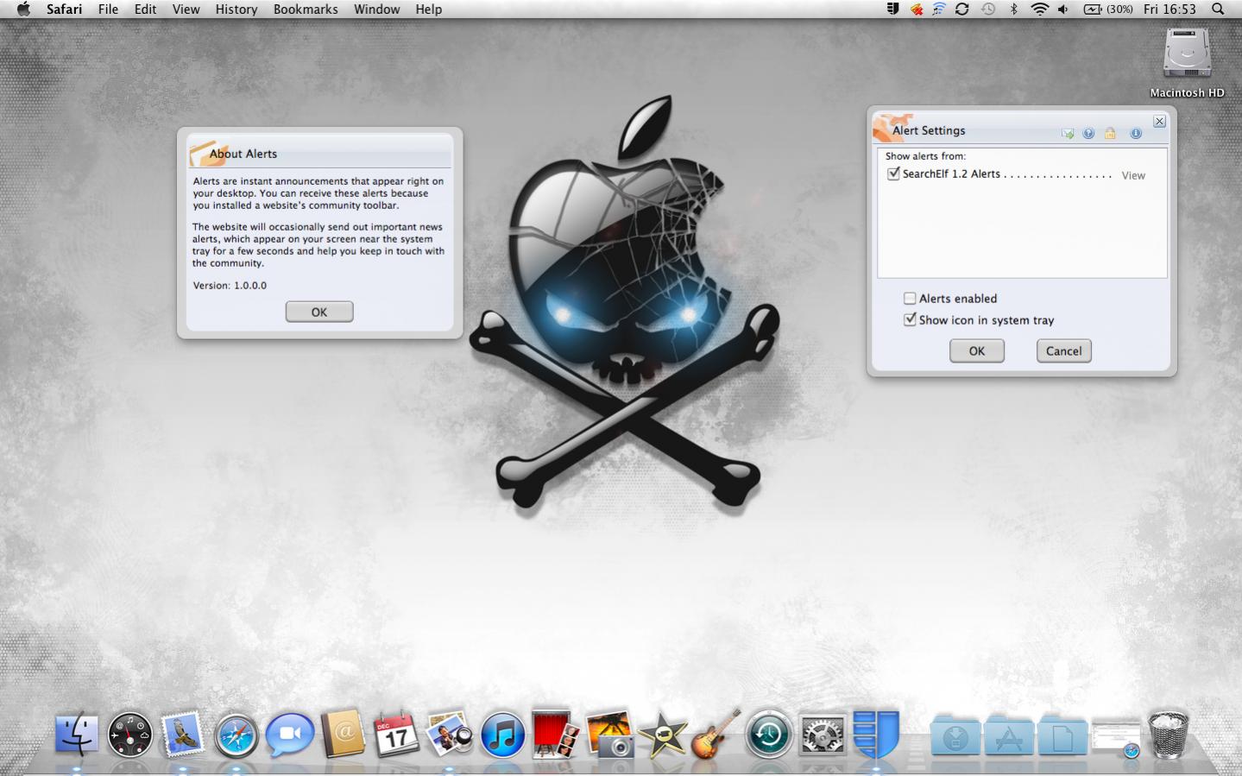The width and height of the screenshot is (1242, 776).
Task: Open System Preferences in the Dock
Action: pyautogui.click(x=823, y=735)
